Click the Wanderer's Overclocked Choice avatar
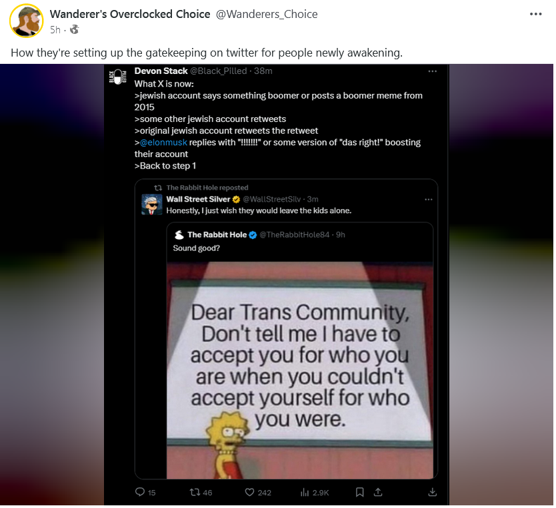This screenshot has width=556, height=508. click(27, 21)
